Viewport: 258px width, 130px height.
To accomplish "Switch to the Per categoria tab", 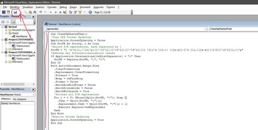I will point(19,99).
